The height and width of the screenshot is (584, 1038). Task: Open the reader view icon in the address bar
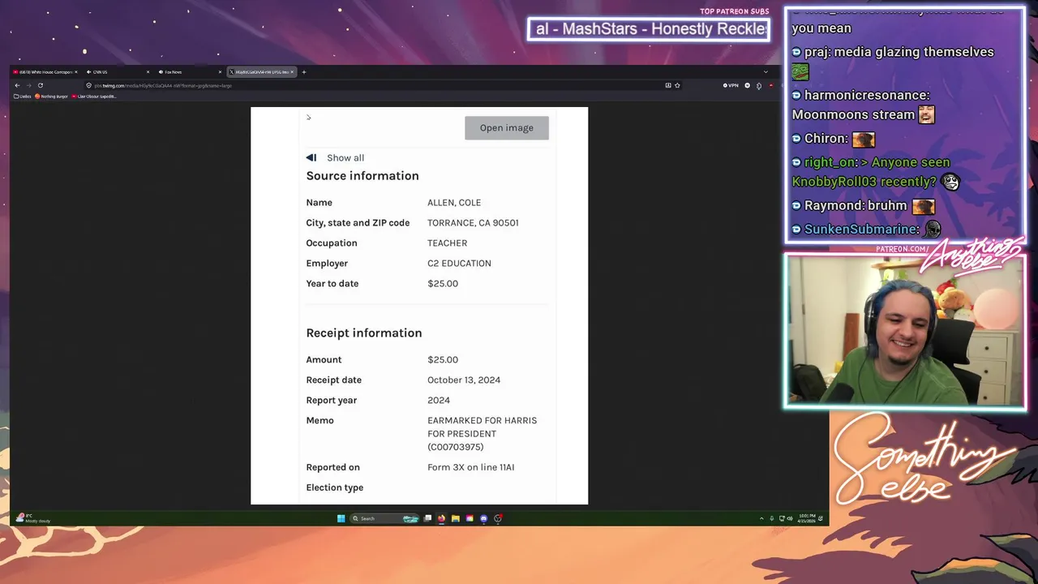point(668,85)
